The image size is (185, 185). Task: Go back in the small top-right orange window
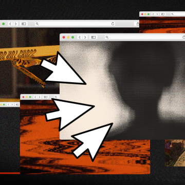[x=153, y=14]
